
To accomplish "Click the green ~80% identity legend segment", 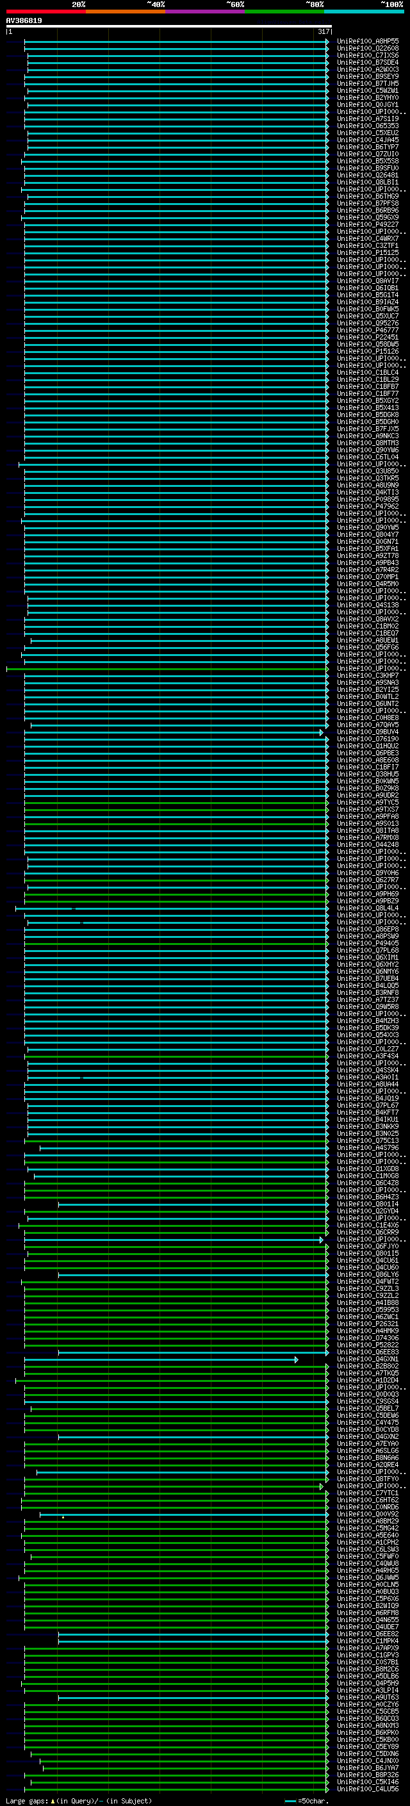I will point(284,12).
